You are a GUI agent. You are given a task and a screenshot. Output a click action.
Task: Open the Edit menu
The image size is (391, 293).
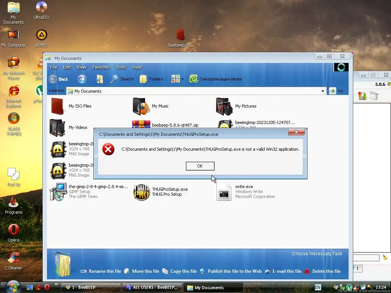(x=67, y=67)
